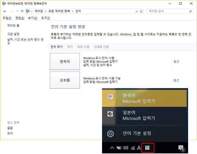This screenshot has height=154, width=197.
Task: Click the search magnifier icon
Action: pyautogui.click(x=191, y=11)
